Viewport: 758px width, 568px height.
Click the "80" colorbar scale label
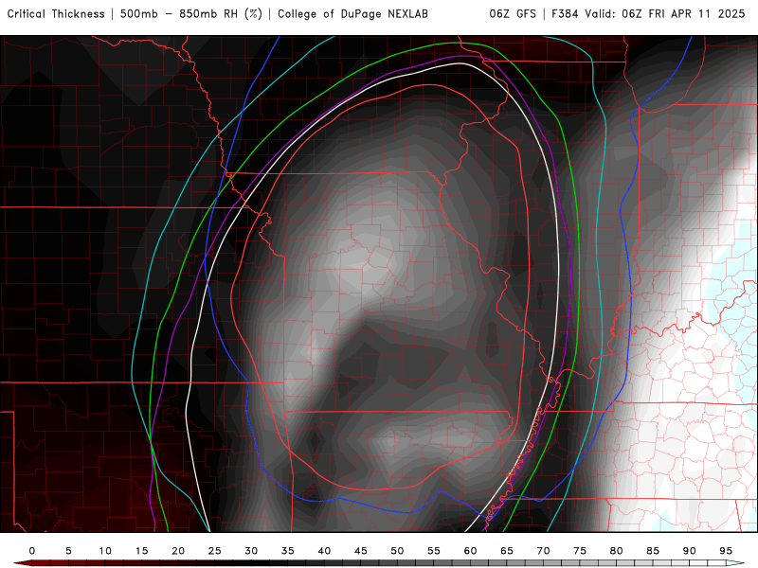click(x=617, y=551)
